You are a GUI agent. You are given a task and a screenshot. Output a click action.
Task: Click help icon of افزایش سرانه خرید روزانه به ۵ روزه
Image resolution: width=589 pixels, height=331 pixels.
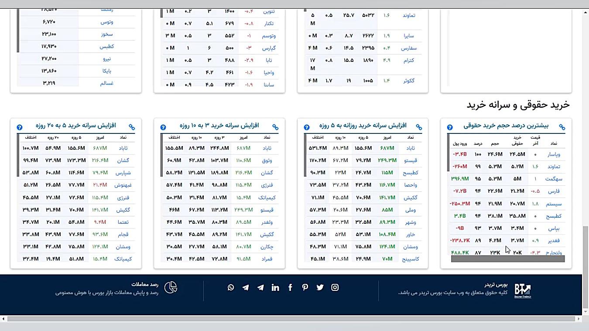click(307, 127)
